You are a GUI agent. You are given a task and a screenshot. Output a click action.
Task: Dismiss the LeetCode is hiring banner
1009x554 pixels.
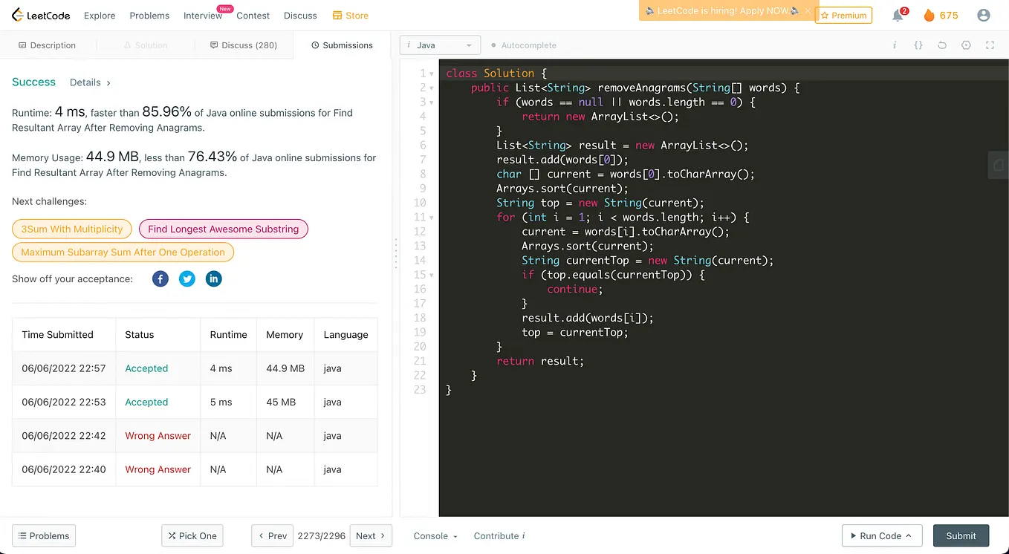coord(808,11)
